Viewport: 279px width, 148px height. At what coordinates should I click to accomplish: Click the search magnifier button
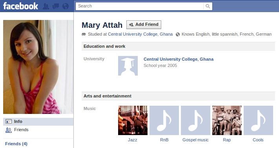click(208, 6)
